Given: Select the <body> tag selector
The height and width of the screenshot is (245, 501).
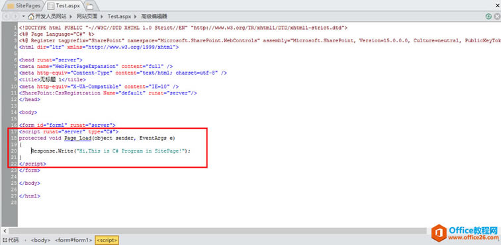Looking at the screenshot, I should coord(40,240).
